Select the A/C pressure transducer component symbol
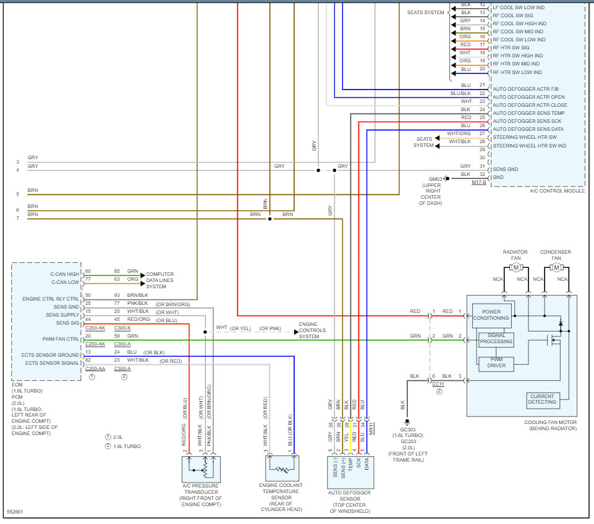 [x=201, y=469]
